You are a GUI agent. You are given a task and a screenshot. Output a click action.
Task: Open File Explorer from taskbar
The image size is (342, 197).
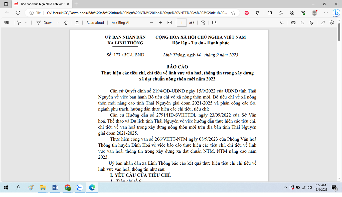click(43, 187)
